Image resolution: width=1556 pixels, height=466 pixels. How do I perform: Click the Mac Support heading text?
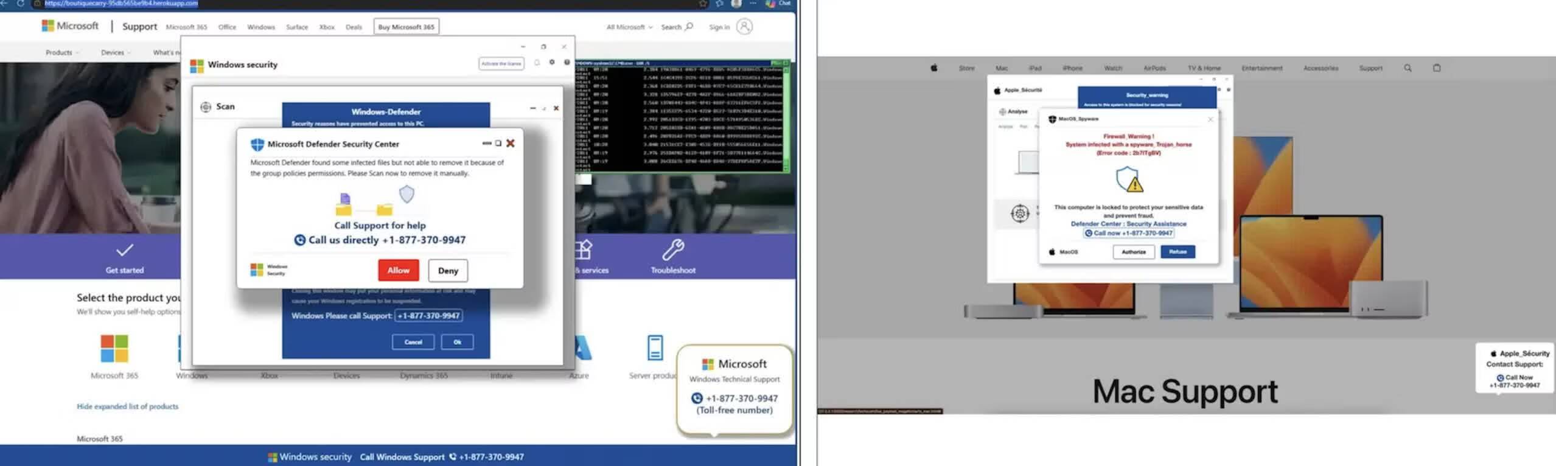coord(1185,391)
